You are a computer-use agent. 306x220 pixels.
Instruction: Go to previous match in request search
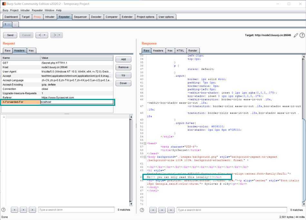click(15, 210)
